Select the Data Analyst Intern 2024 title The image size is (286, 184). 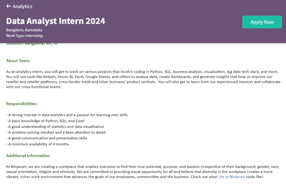tap(55, 21)
